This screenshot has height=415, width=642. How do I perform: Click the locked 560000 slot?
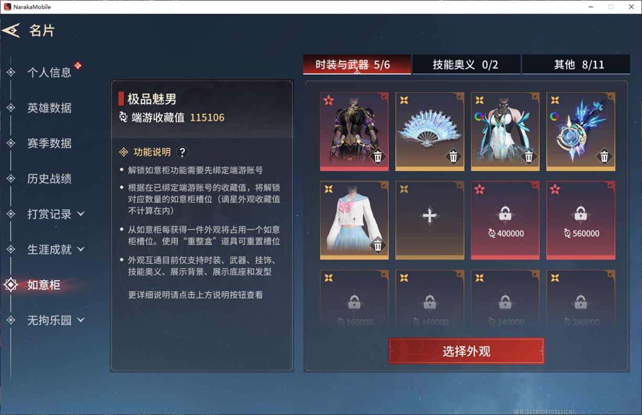coord(581,220)
